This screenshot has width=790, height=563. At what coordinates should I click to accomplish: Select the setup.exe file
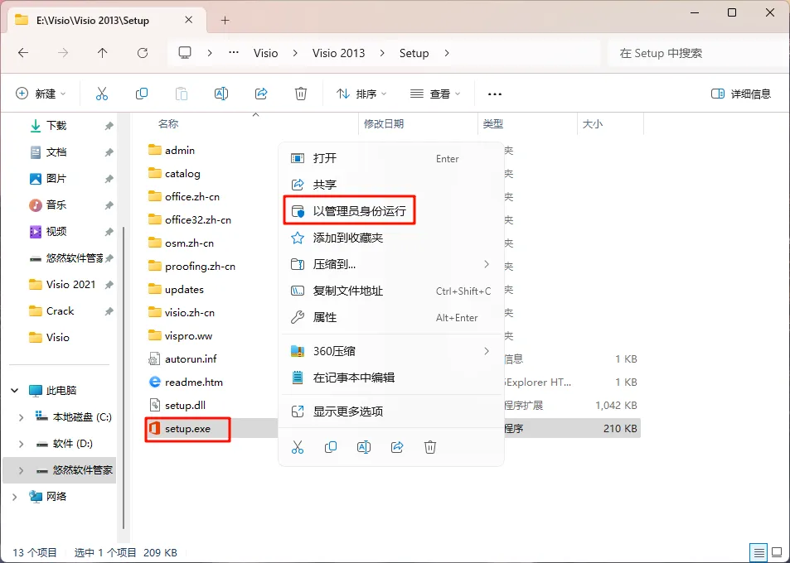(187, 429)
